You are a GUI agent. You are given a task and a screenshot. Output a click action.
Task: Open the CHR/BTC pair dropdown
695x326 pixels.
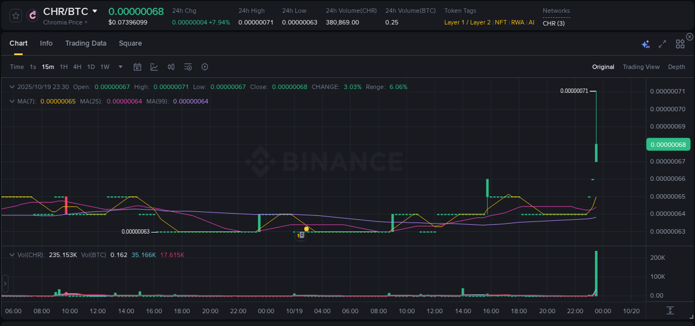[95, 11]
